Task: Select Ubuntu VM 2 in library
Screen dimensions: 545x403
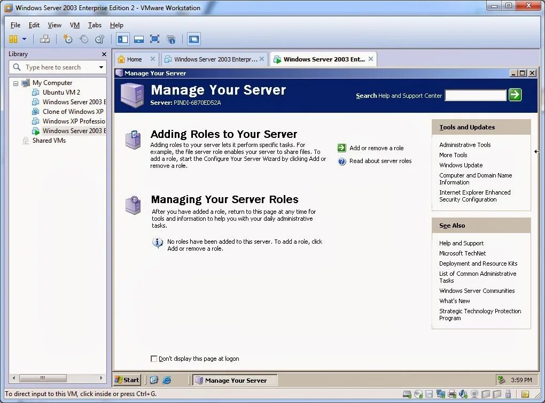Action: coord(61,92)
